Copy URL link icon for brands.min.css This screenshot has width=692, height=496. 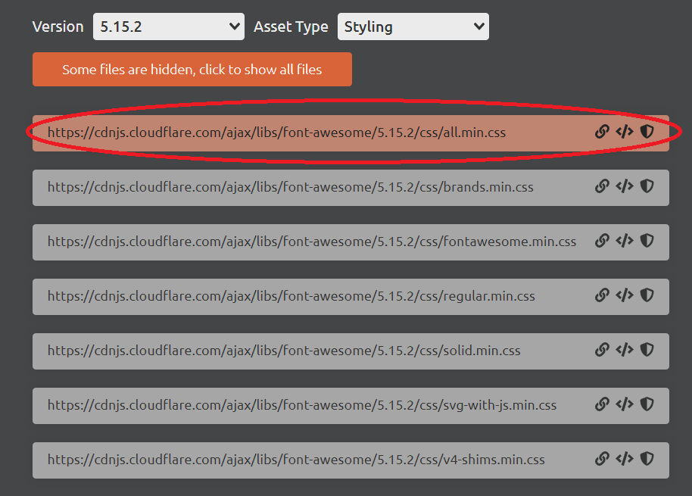(602, 186)
